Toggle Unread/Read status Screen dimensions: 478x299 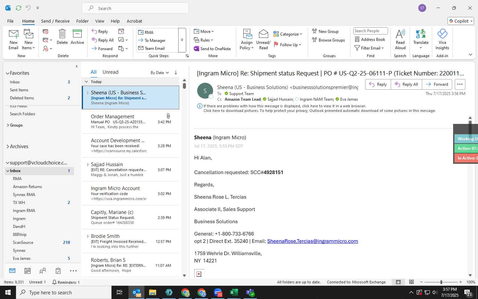point(263,39)
